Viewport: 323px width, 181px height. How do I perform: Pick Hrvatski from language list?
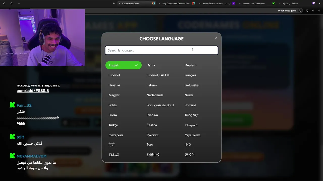[114, 85]
